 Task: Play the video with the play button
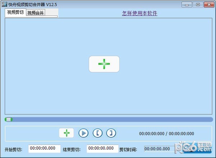point(84,133)
